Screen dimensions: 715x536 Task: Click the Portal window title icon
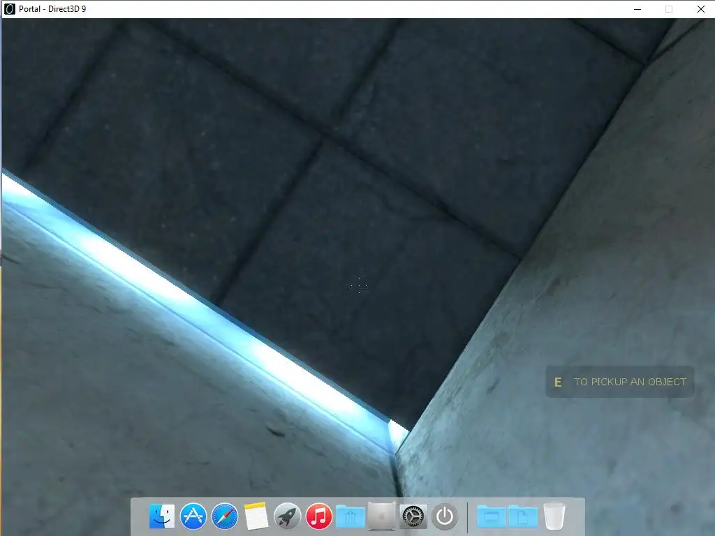point(9,8)
